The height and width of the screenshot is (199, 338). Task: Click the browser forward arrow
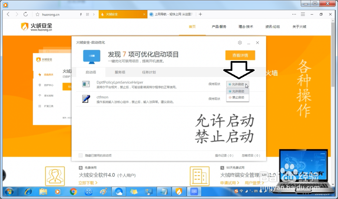click(x=17, y=15)
